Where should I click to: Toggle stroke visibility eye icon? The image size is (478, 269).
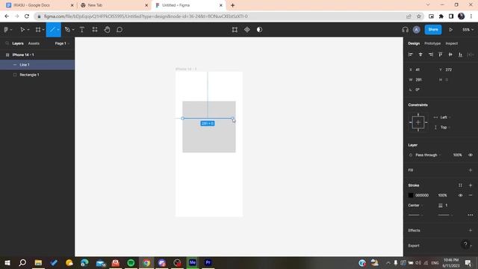(460, 195)
